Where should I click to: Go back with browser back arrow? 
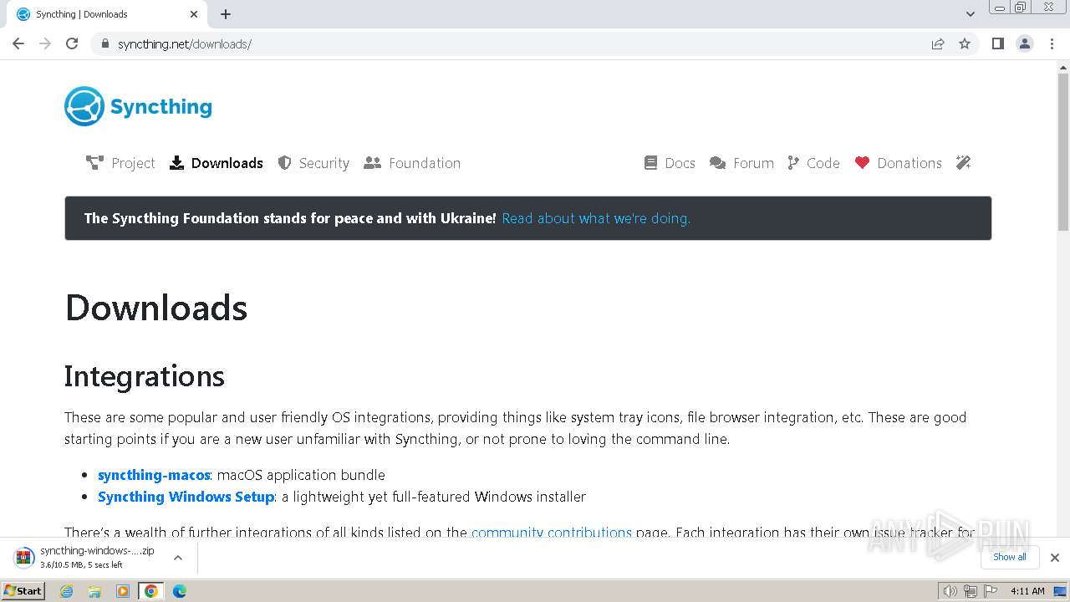coord(18,43)
